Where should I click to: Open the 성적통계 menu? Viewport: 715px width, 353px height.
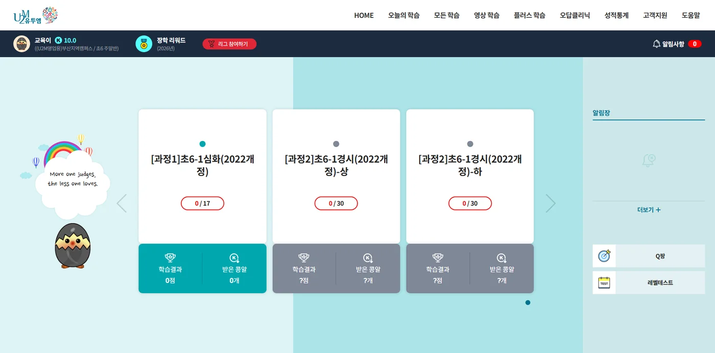click(x=616, y=15)
